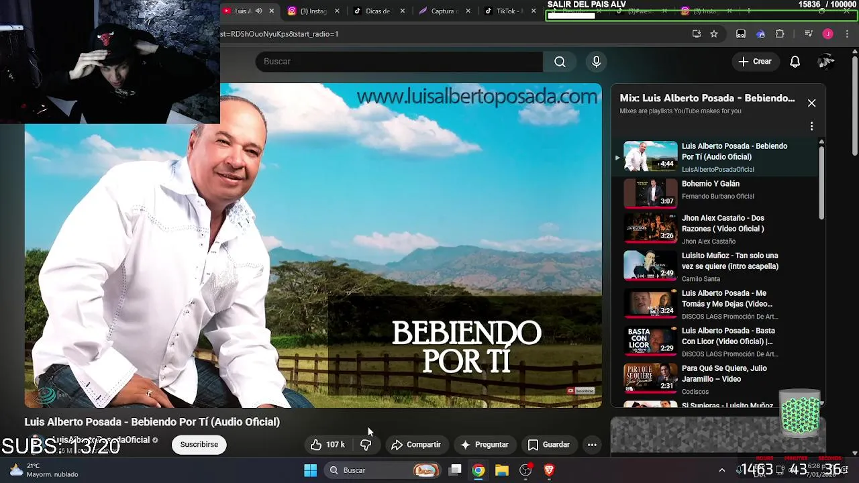Mute the playing Luis A tab speaker icon
The image size is (859, 483).
(258, 11)
